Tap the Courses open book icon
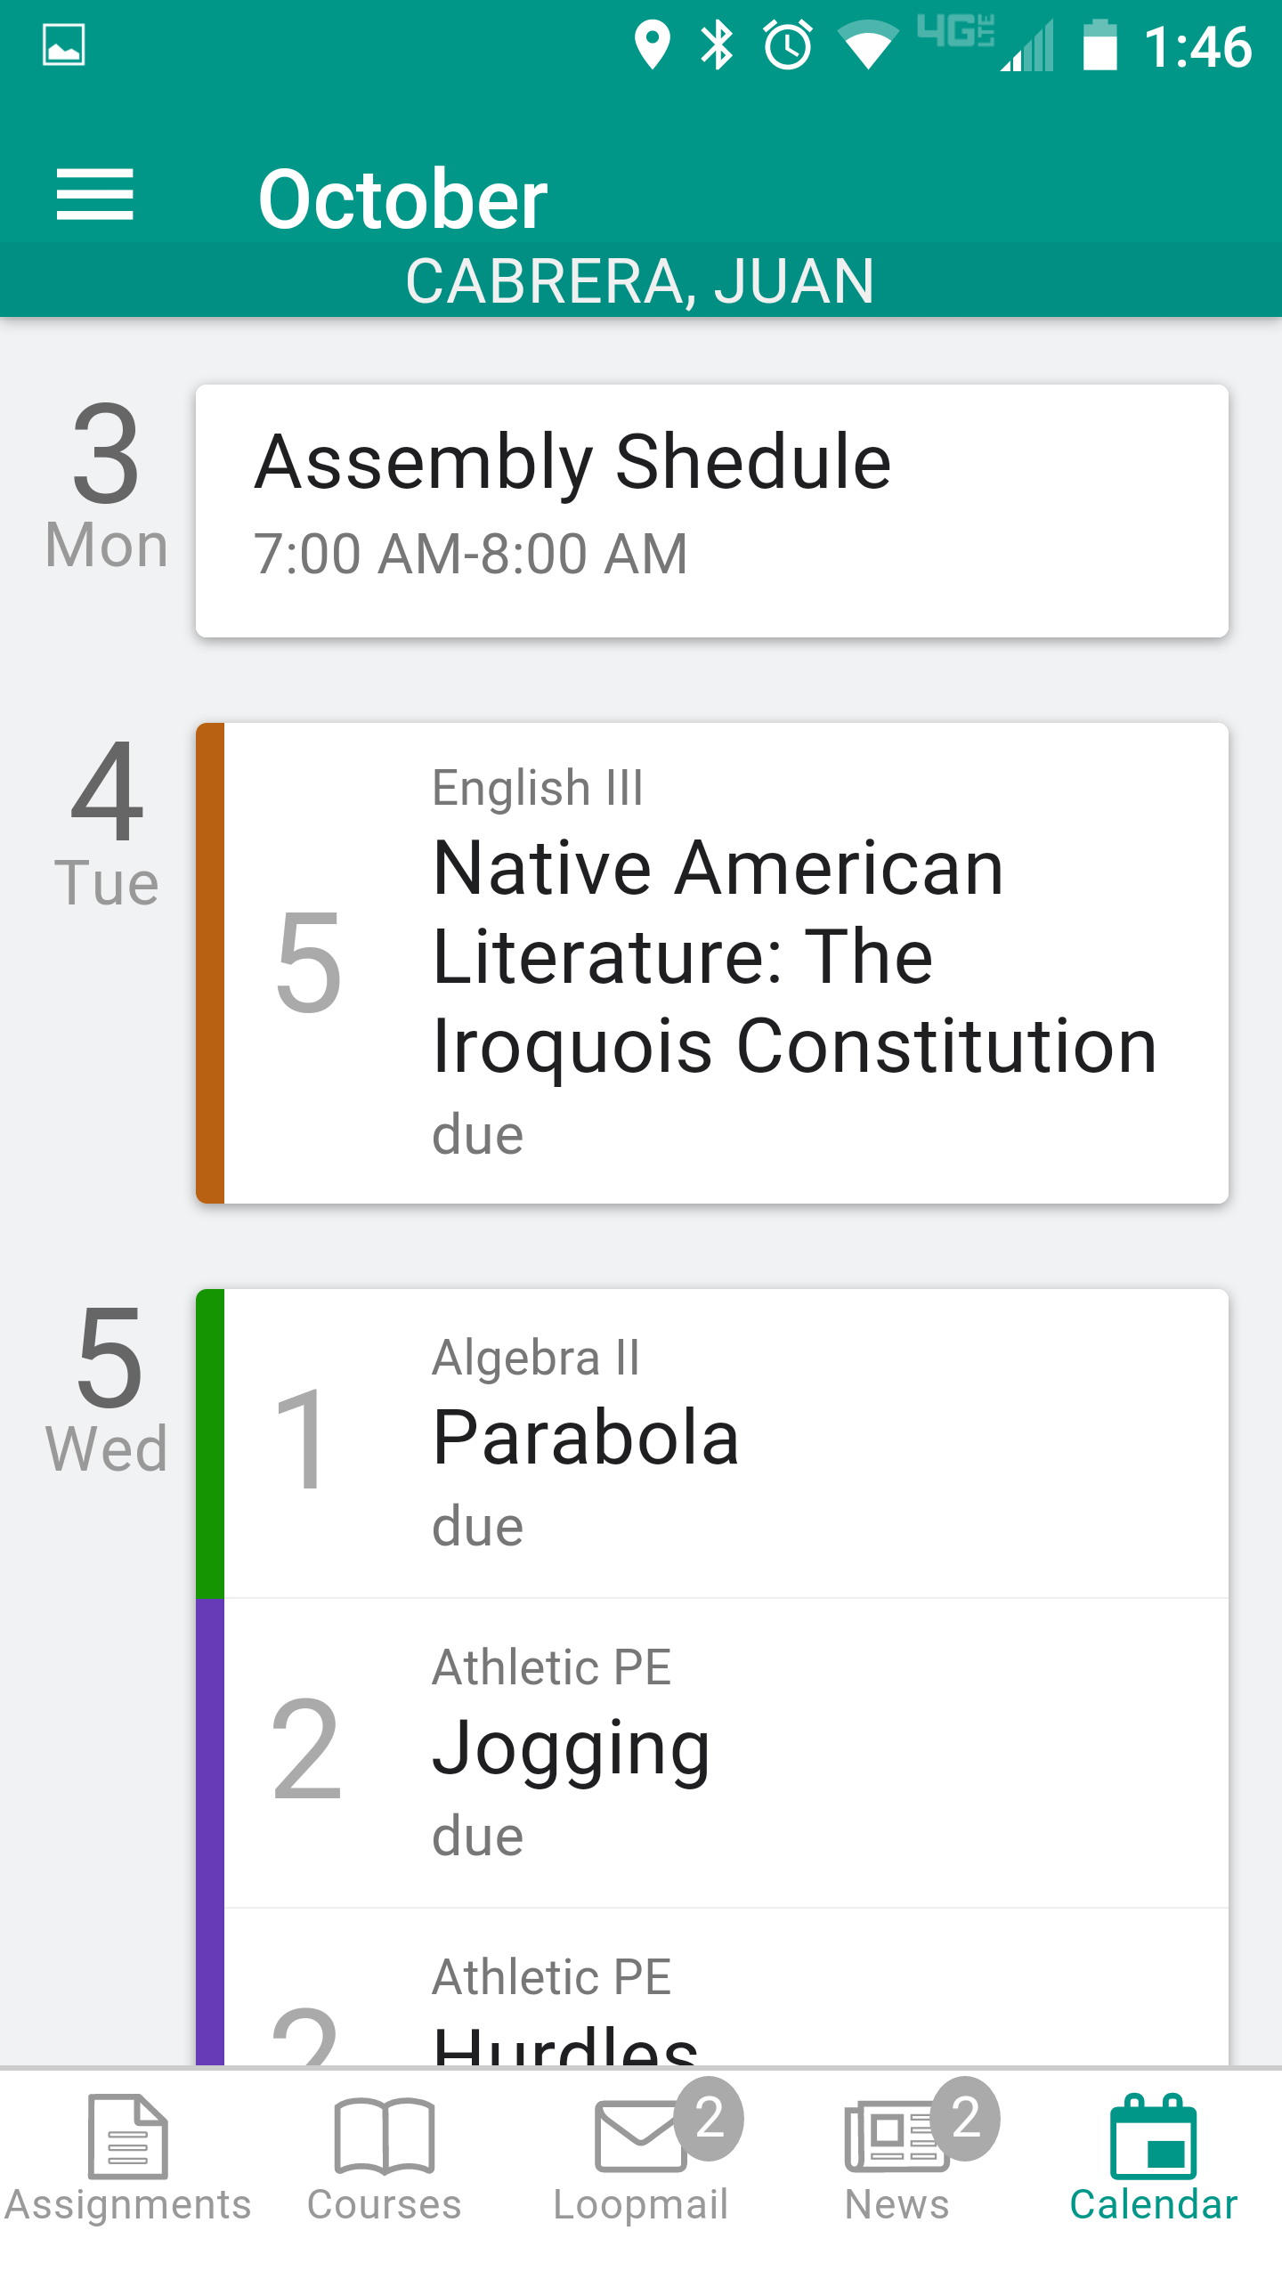The image size is (1282, 2279). pyautogui.click(x=385, y=2137)
